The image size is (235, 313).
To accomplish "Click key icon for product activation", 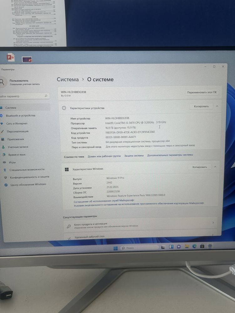I will (x=69, y=226).
